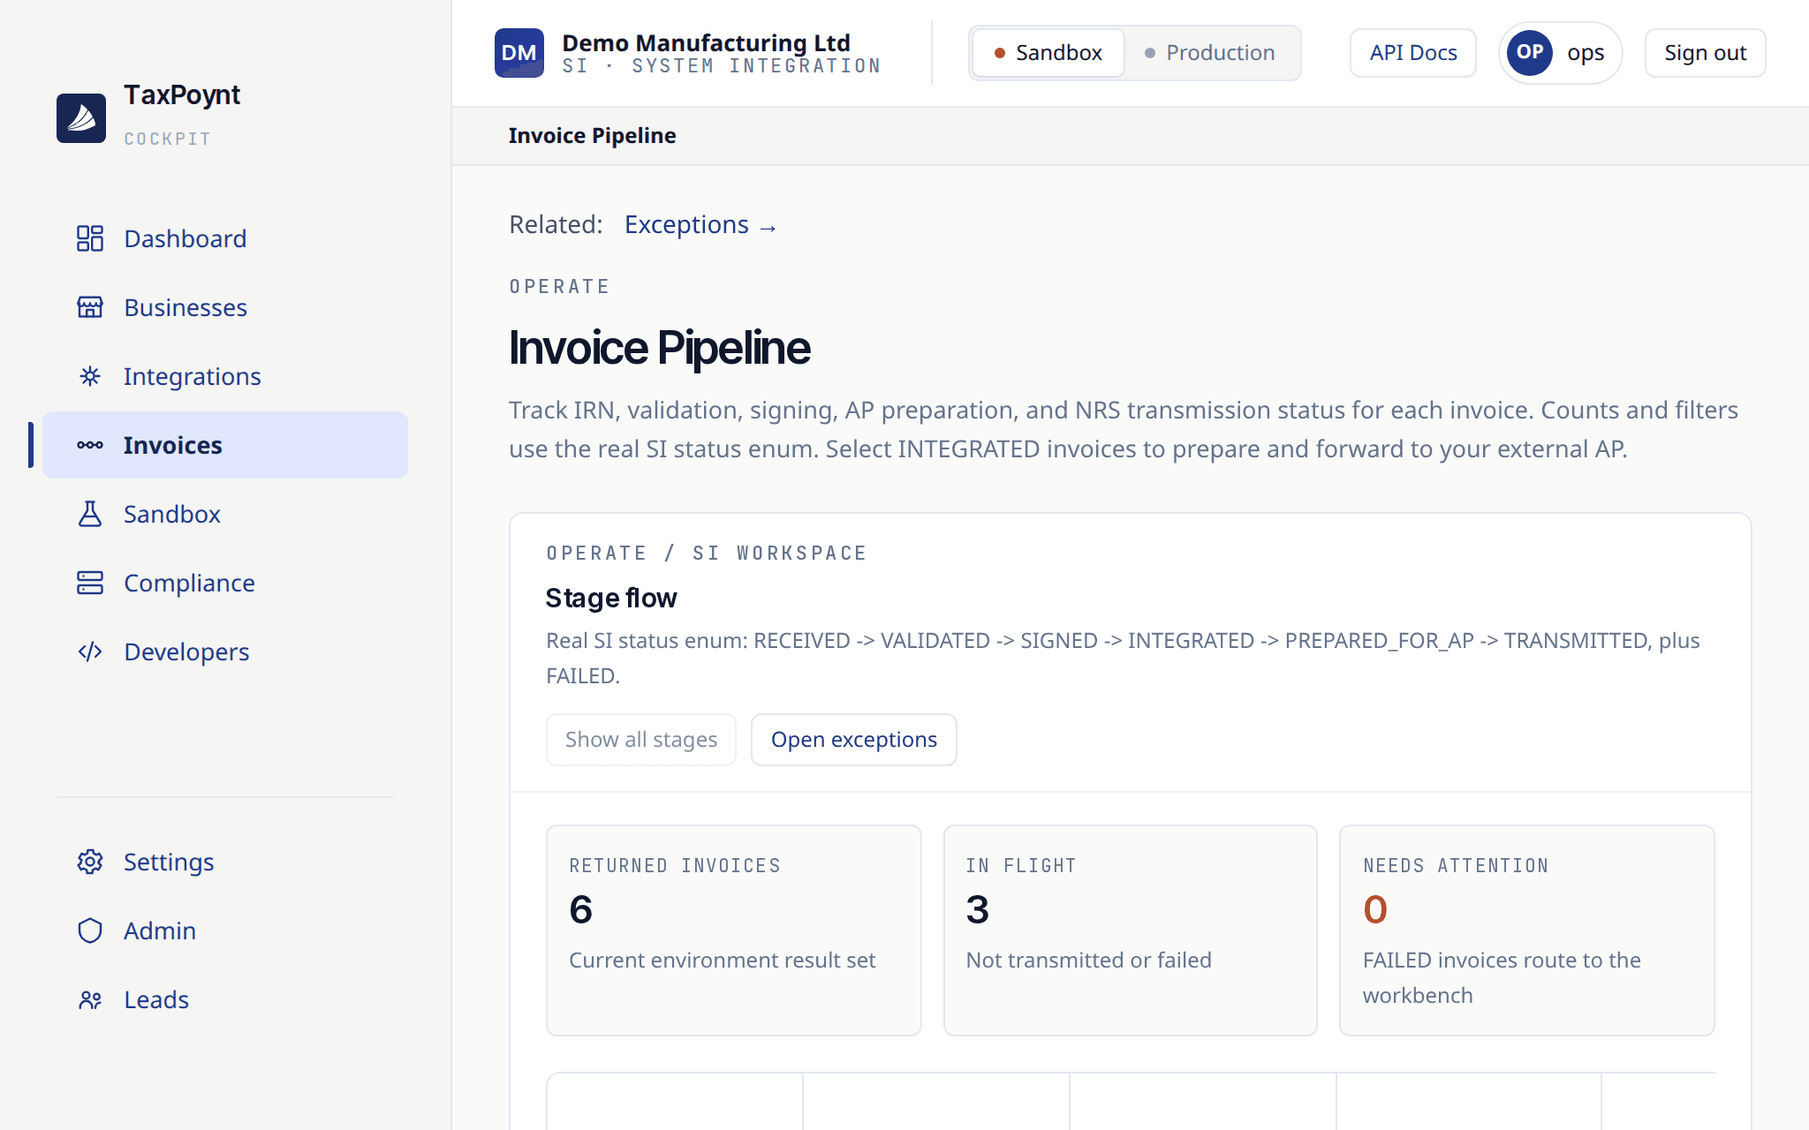Open the Developers sidebar section
The width and height of the screenshot is (1809, 1130).
pos(225,652)
